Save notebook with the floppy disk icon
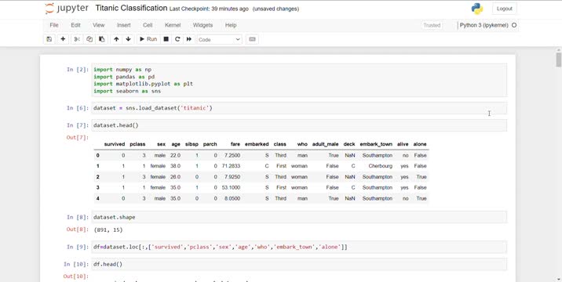 coord(49,39)
